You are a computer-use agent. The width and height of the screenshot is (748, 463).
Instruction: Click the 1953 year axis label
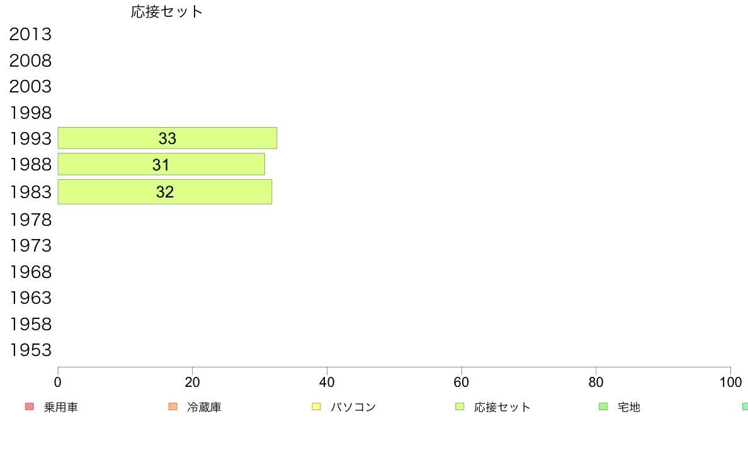coord(30,350)
